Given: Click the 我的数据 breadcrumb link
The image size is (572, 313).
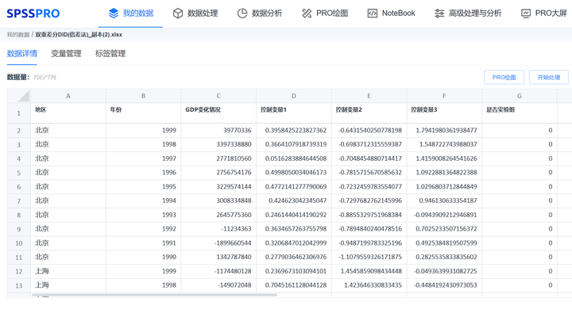Looking at the screenshot, I should [x=17, y=35].
